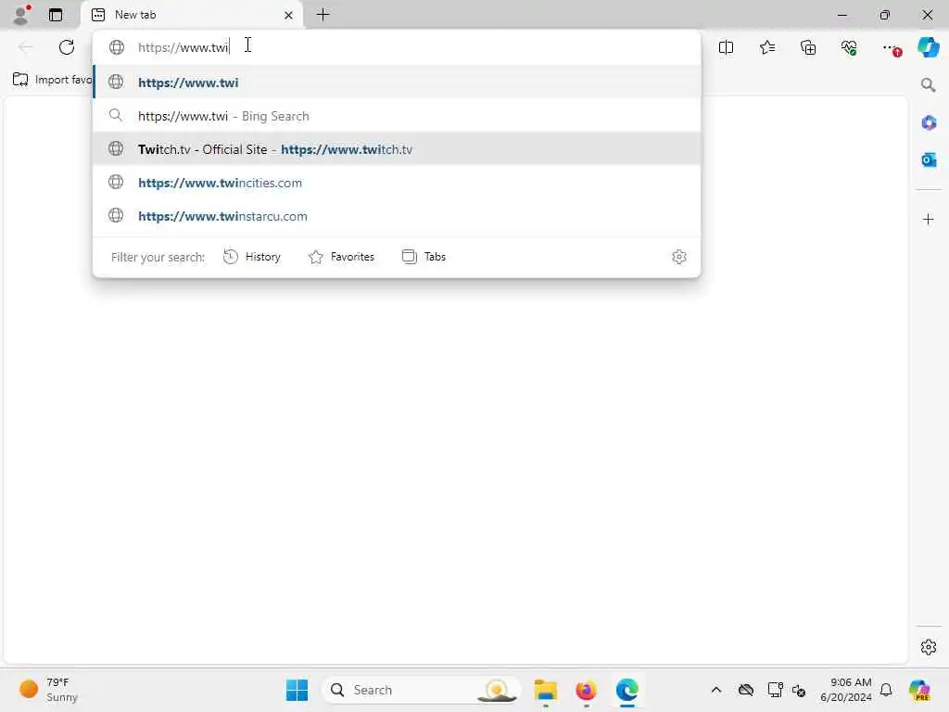Open address bar search settings gear
Viewport: 949px width, 712px height.
click(x=679, y=257)
